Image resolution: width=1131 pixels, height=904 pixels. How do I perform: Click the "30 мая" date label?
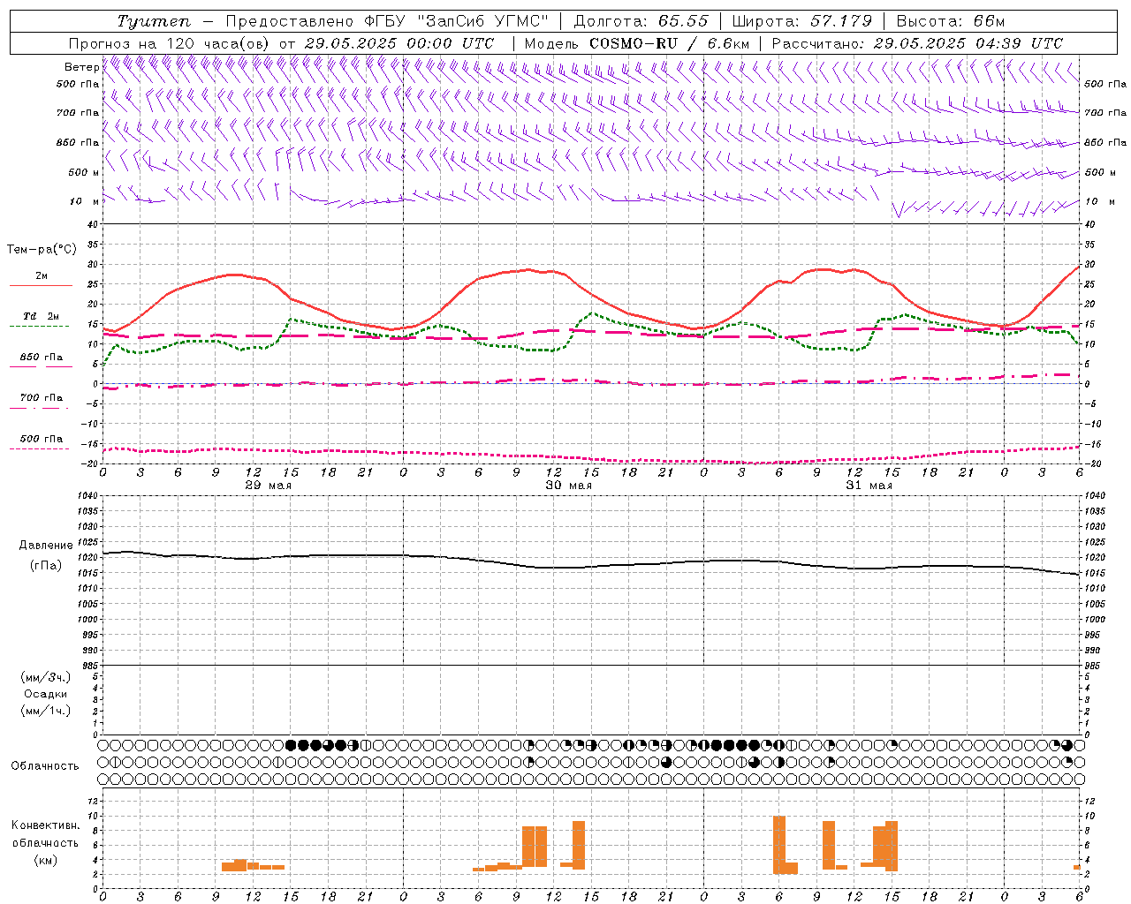568,486
